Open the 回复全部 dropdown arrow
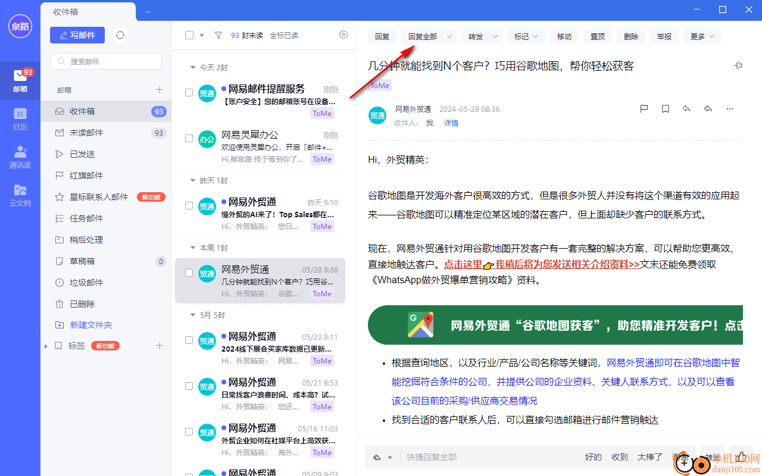Viewport: 762px width, 476px height. tap(449, 36)
